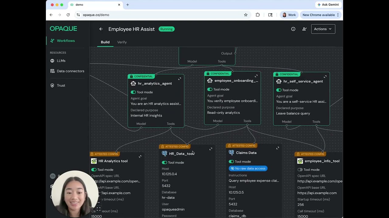
Task: Expand the hr_analytics_agent node
Action: click(180, 79)
